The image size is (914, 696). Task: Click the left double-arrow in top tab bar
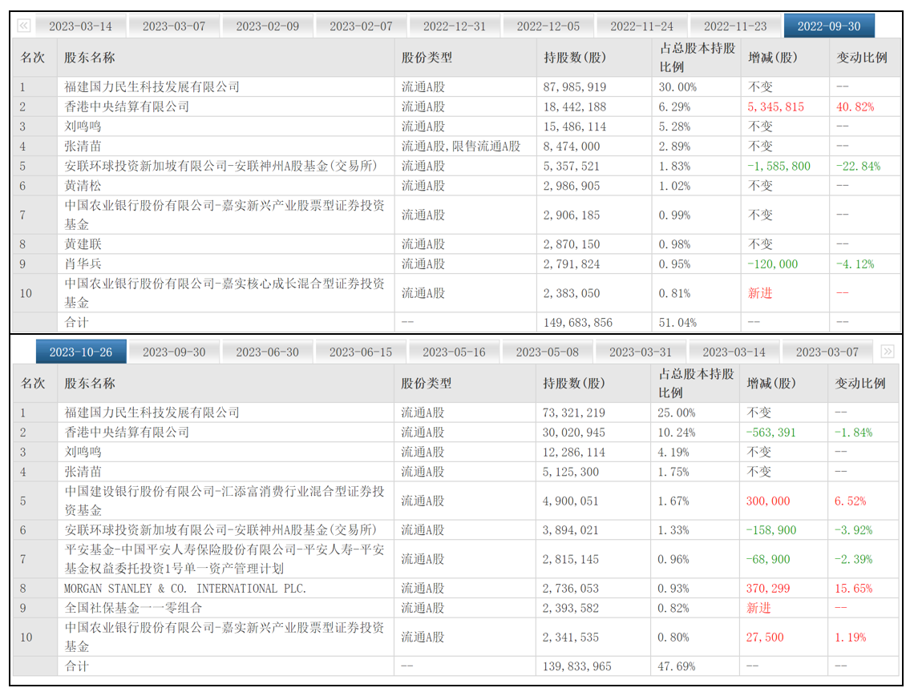[x=24, y=26]
